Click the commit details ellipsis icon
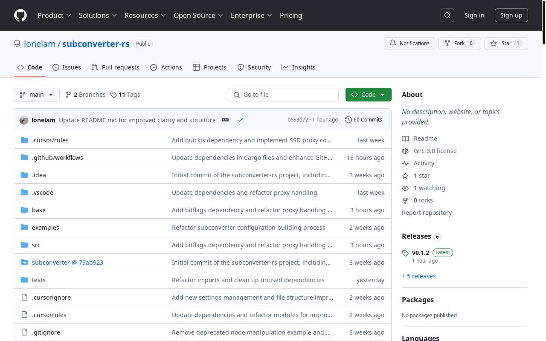The image size is (546, 341). point(225,120)
